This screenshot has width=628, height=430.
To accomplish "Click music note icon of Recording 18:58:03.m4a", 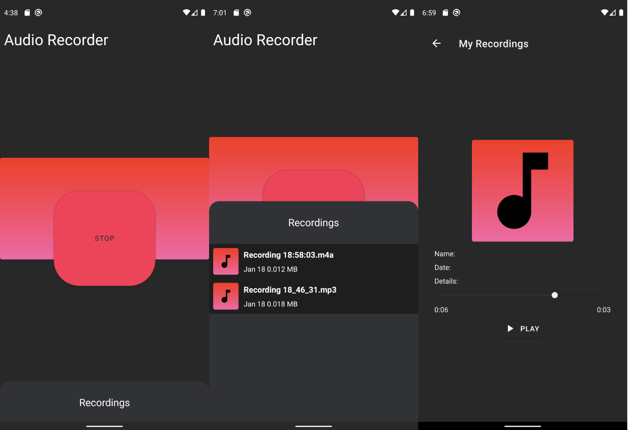I will [x=226, y=261].
